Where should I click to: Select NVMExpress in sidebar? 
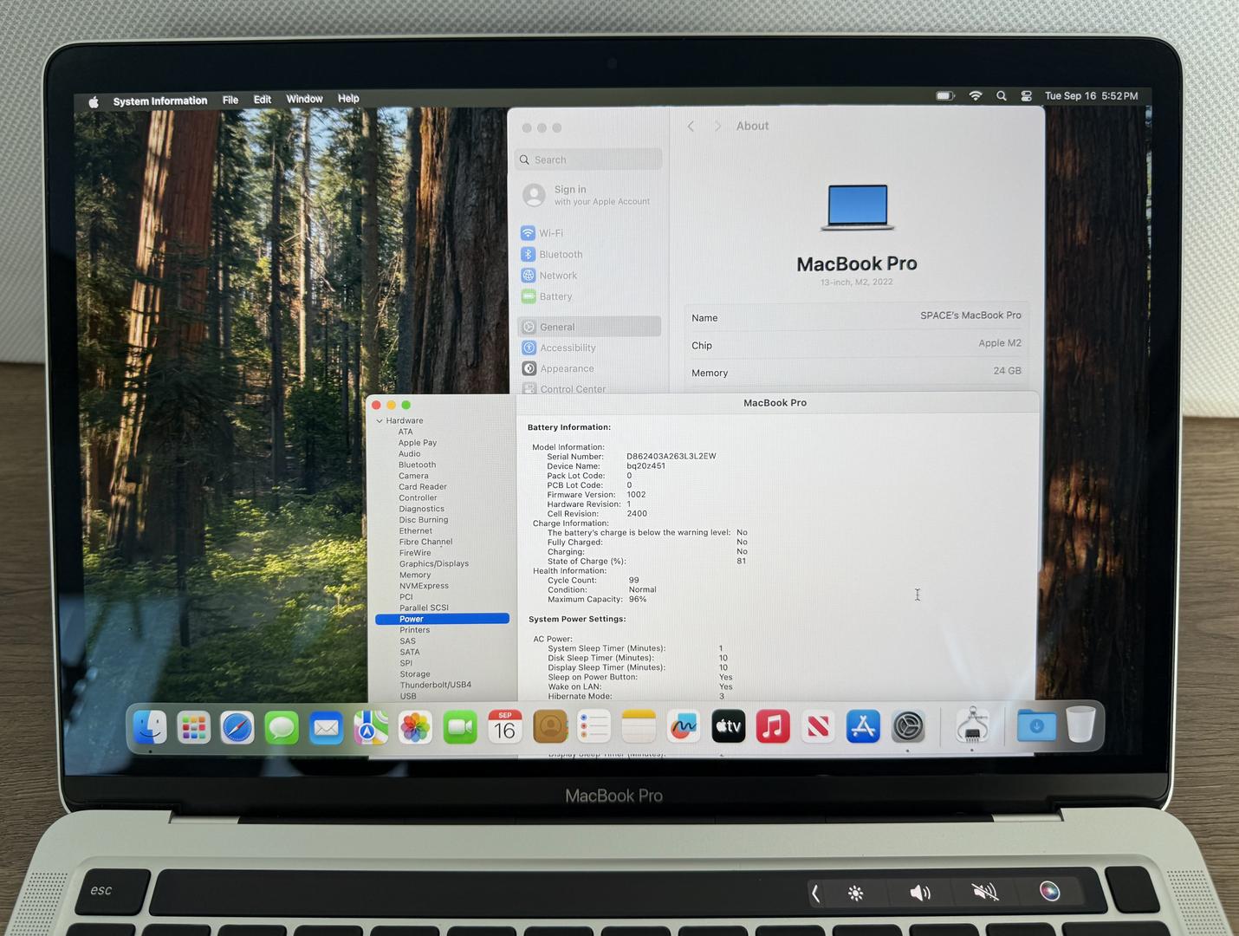pyautogui.click(x=425, y=586)
